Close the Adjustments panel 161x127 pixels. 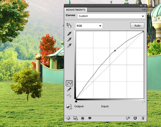145,6
